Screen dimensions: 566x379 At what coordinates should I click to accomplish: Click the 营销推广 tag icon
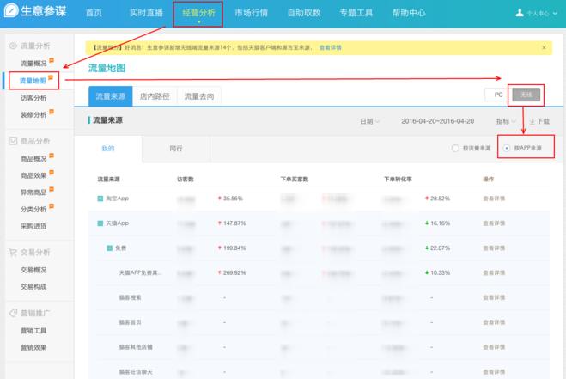[x=13, y=313]
